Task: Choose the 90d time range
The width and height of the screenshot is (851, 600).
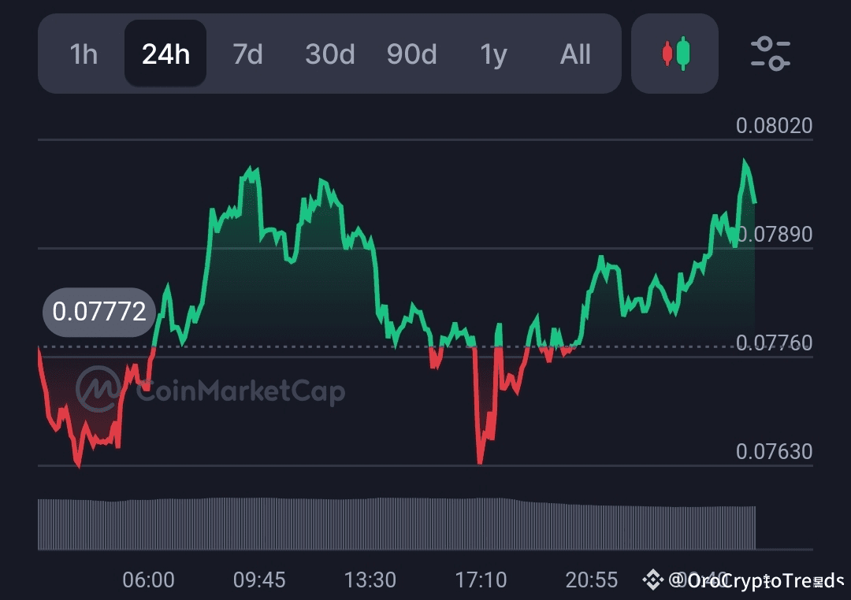Action: [x=411, y=54]
